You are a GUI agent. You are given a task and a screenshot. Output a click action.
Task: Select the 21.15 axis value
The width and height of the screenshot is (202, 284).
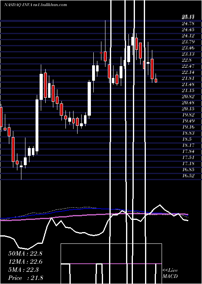(x=188, y=90)
